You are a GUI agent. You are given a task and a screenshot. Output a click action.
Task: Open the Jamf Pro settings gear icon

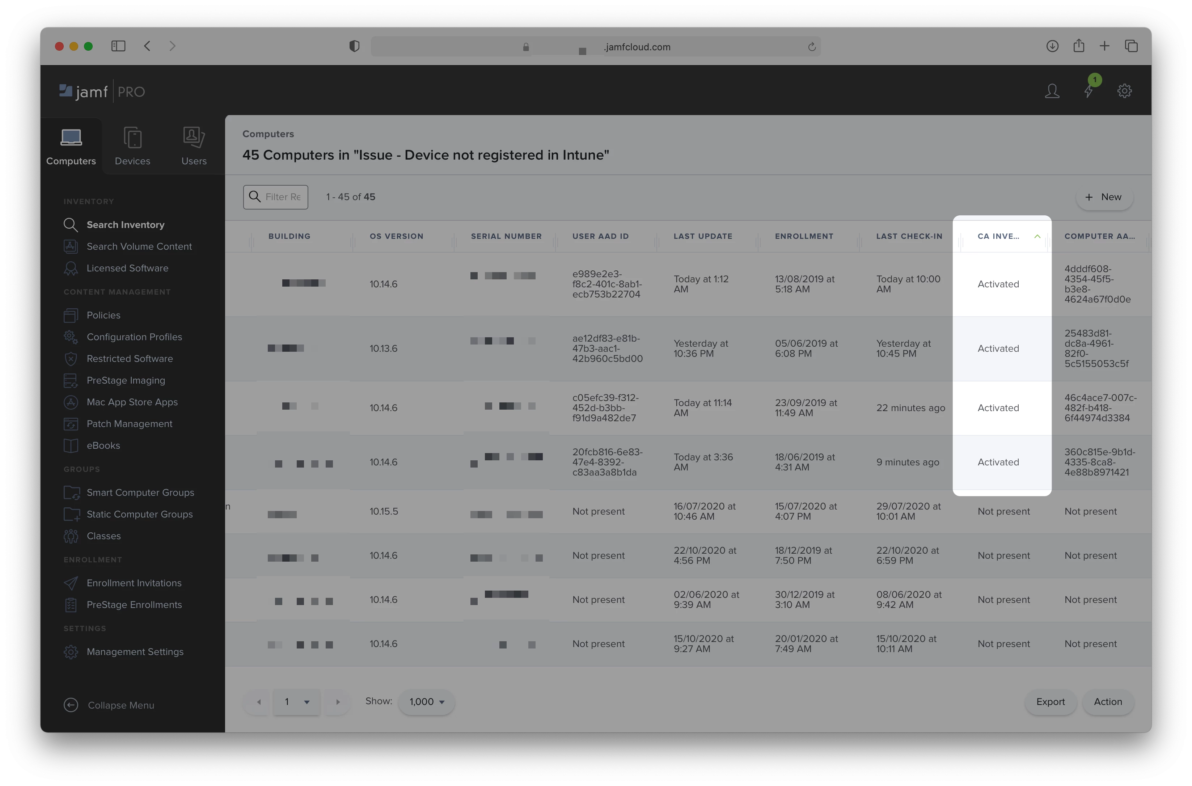click(1124, 91)
